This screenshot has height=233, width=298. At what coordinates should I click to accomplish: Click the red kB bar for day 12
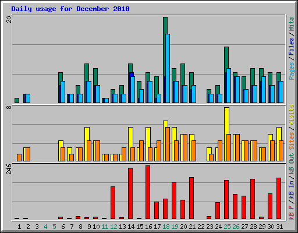click(x=113, y=203)
